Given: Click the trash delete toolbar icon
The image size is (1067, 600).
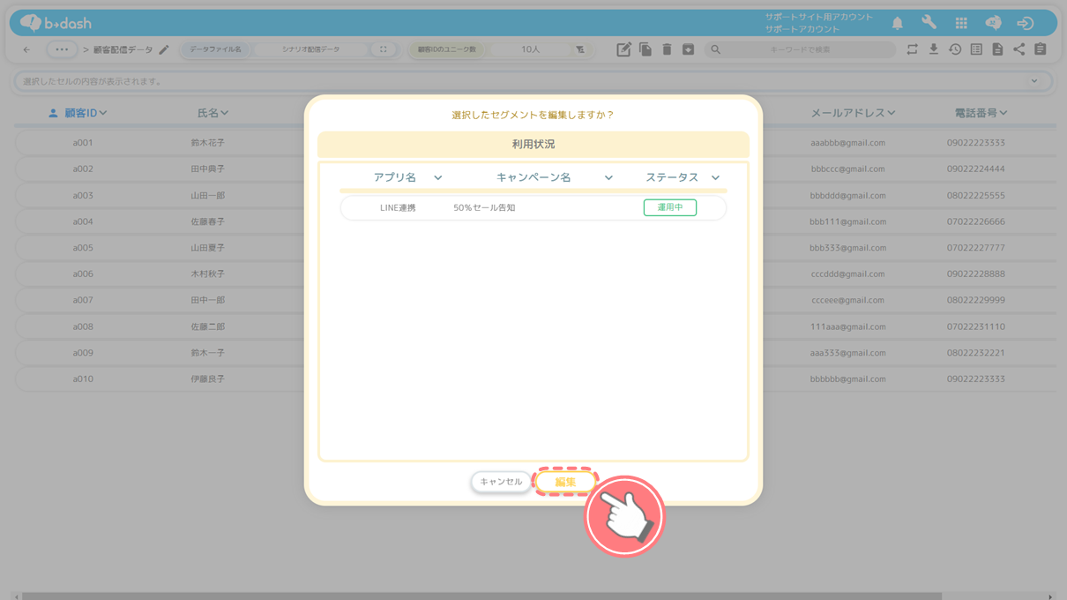Looking at the screenshot, I should (x=667, y=49).
